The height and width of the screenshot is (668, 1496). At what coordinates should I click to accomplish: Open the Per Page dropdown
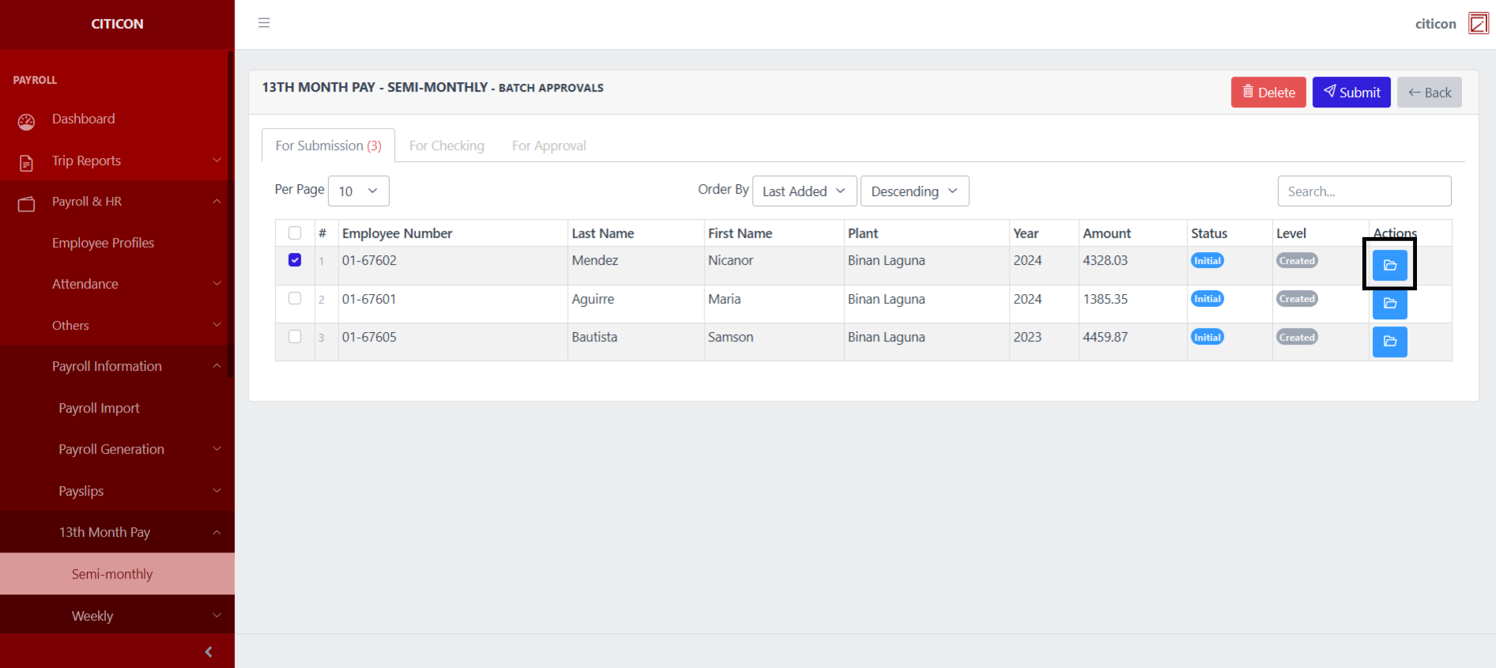coord(358,191)
